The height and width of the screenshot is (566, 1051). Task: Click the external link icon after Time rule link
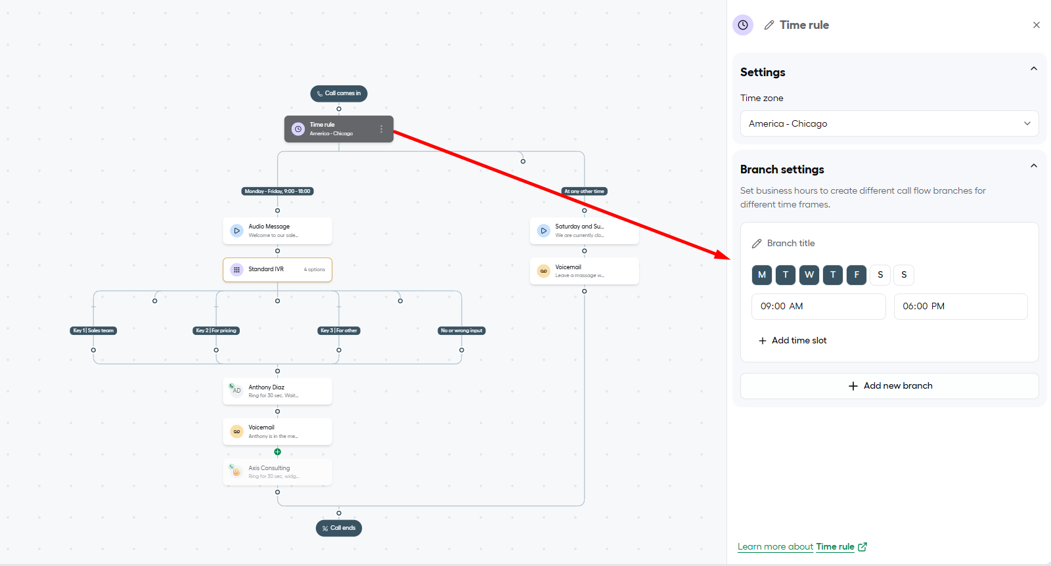click(x=862, y=547)
